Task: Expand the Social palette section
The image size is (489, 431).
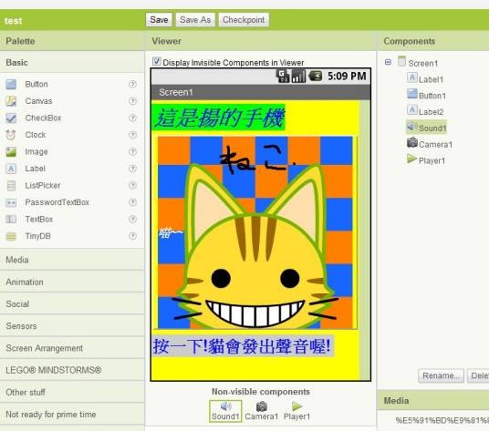Action: 72,304
